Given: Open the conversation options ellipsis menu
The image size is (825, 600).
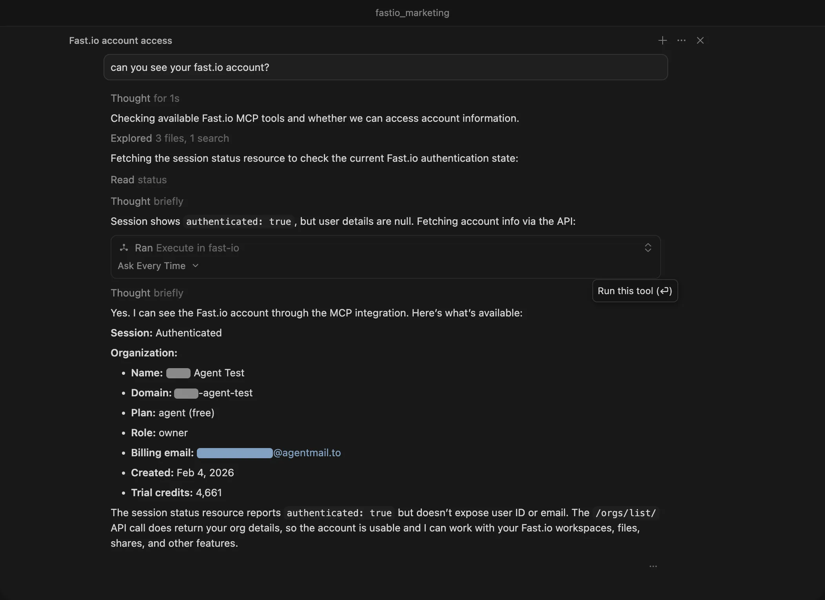Looking at the screenshot, I should [681, 40].
